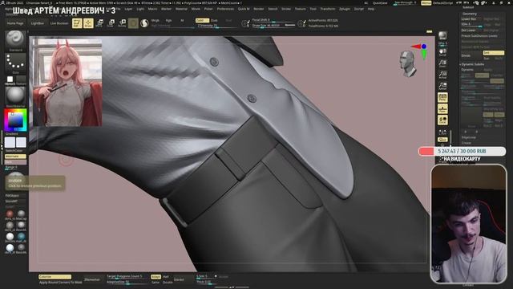Click Freeze SubDivision Levels

[x=479, y=35]
